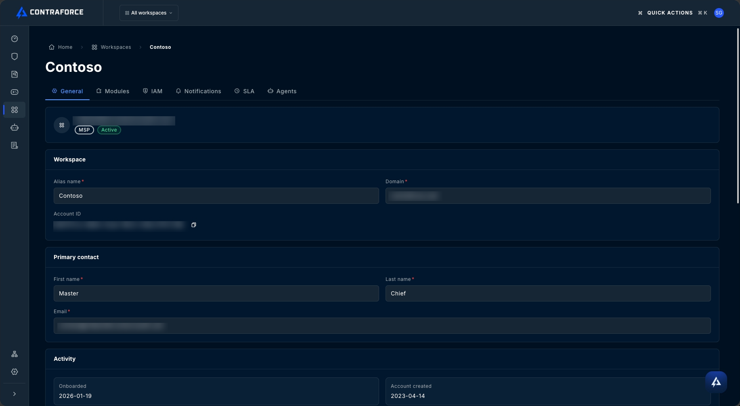Click the Active status badge
740x406 pixels.
pos(109,130)
